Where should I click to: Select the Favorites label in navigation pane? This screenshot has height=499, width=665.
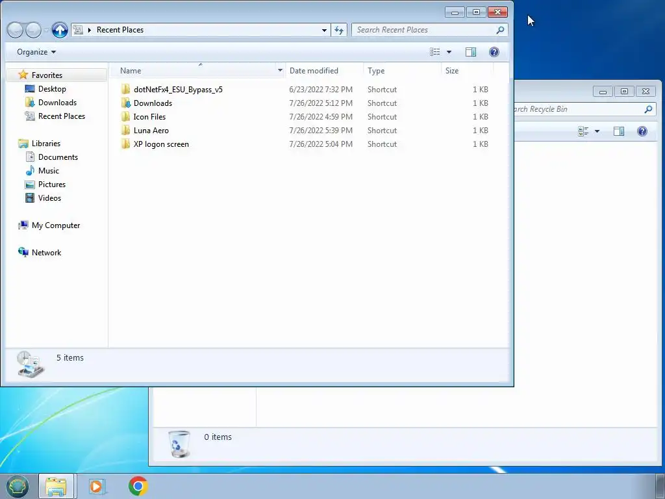pyautogui.click(x=47, y=75)
